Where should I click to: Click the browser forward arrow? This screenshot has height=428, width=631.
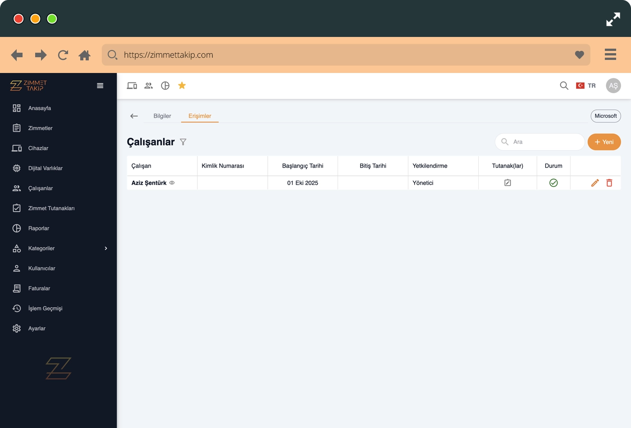(41, 55)
